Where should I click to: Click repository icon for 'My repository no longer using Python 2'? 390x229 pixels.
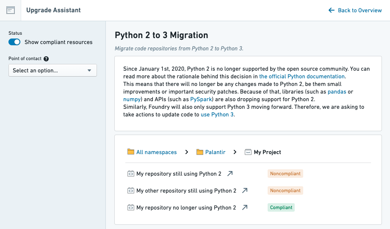pos(130,207)
